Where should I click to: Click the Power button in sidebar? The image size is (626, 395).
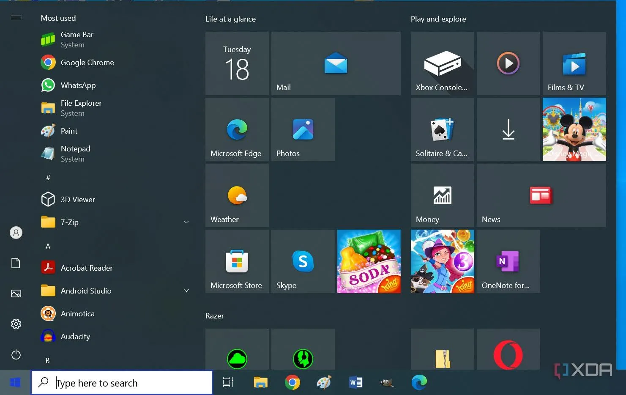coord(16,354)
